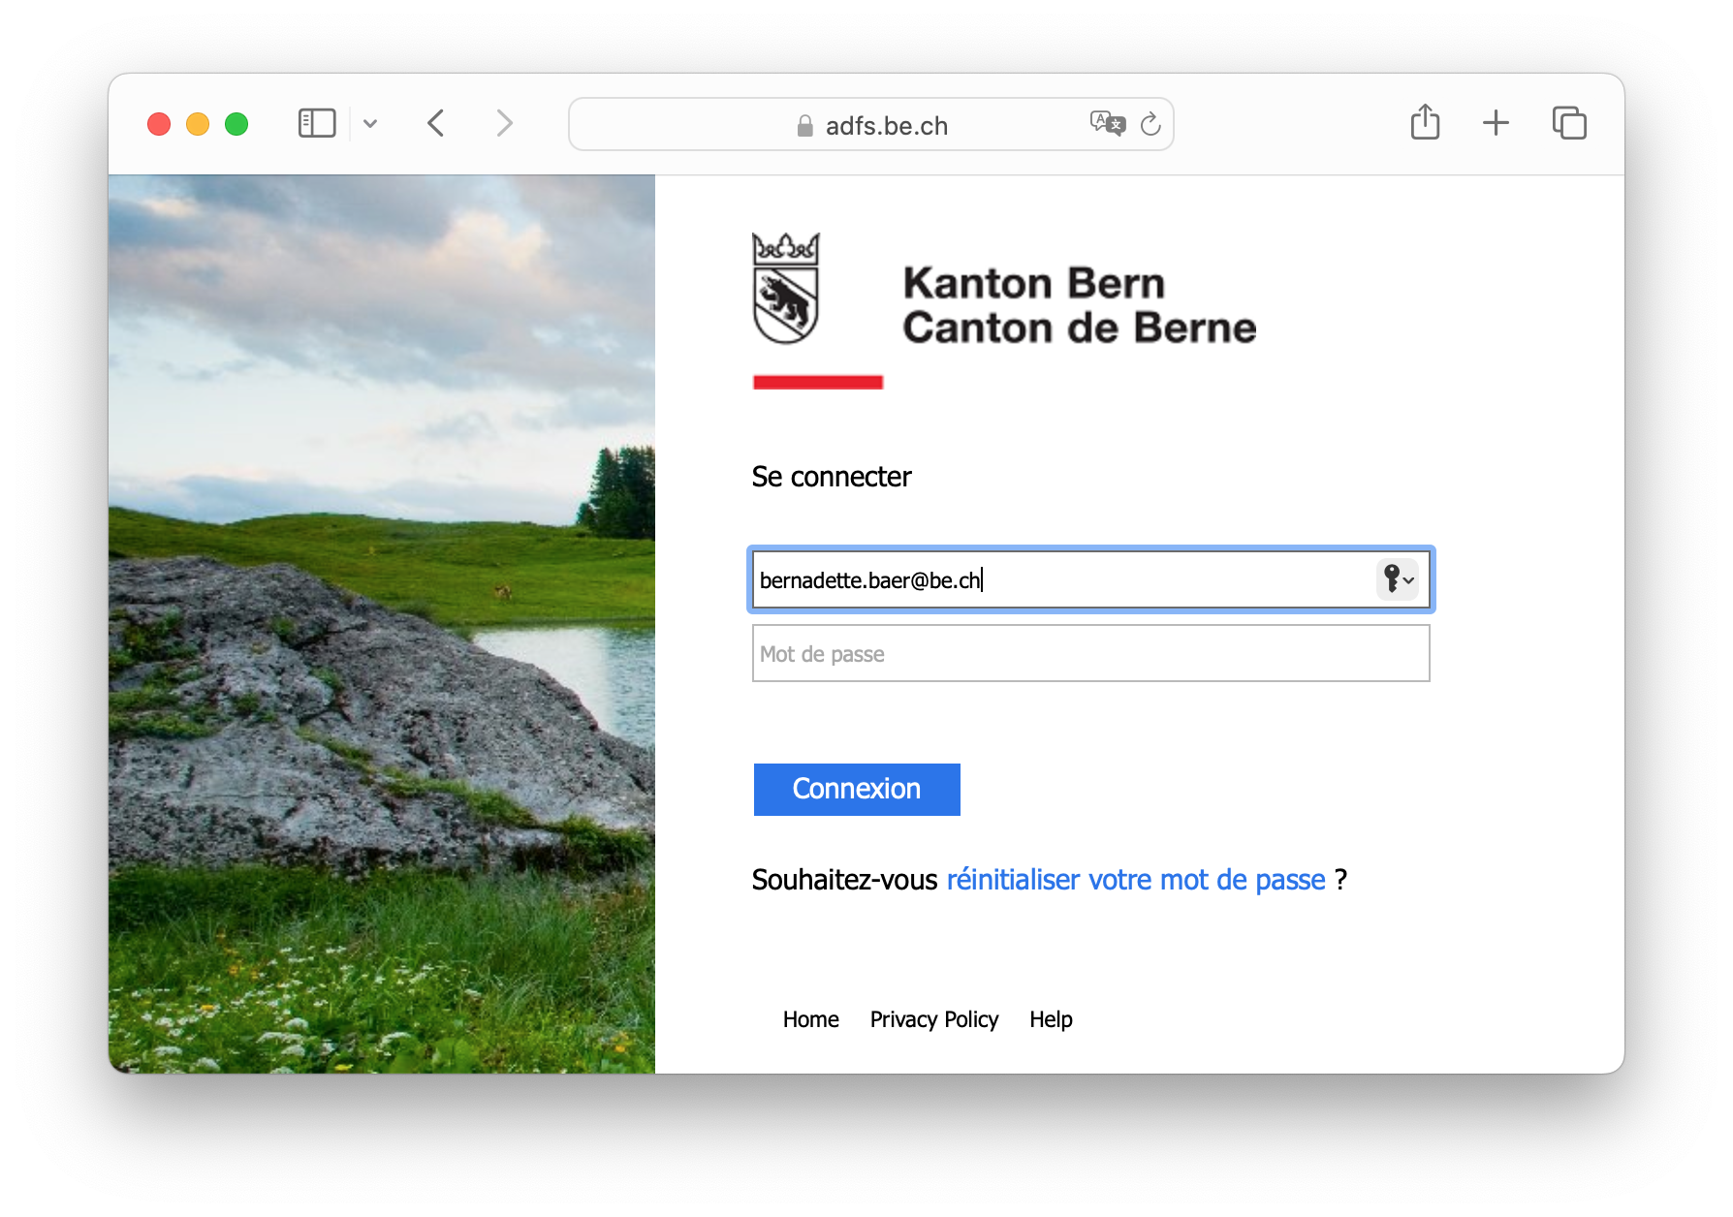Screen dimensions: 1733x1217
Task: Open the Privacy Policy link
Action: pyautogui.click(x=933, y=1019)
